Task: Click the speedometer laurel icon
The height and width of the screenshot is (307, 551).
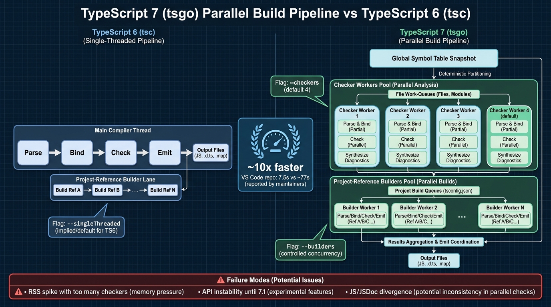Action: pos(275,141)
